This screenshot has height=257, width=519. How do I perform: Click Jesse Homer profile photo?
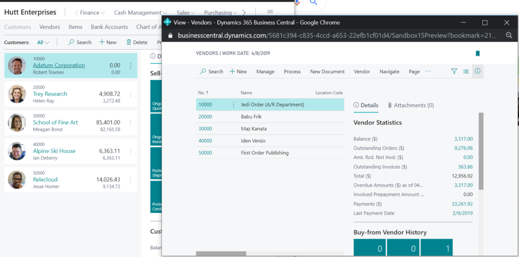point(17,180)
